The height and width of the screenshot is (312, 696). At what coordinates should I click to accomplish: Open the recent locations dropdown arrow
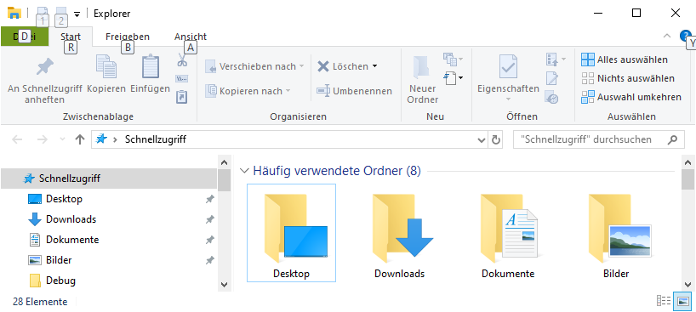[63, 139]
